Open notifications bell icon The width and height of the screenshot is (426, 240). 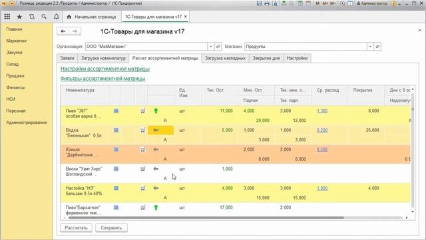tap(56, 17)
